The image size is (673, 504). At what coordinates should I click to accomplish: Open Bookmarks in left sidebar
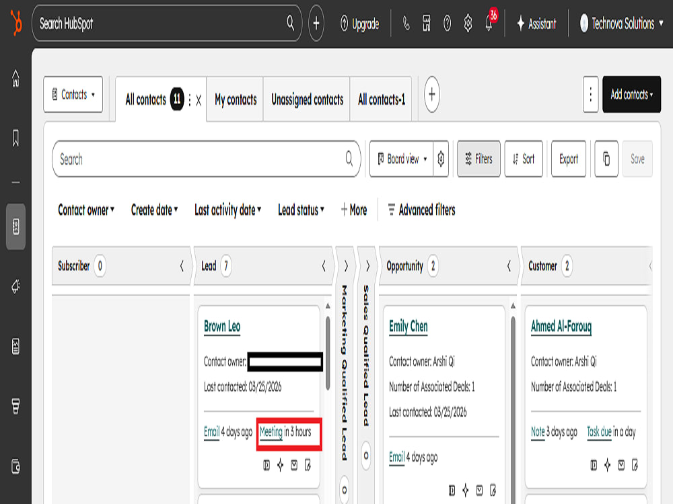coord(16,138)
